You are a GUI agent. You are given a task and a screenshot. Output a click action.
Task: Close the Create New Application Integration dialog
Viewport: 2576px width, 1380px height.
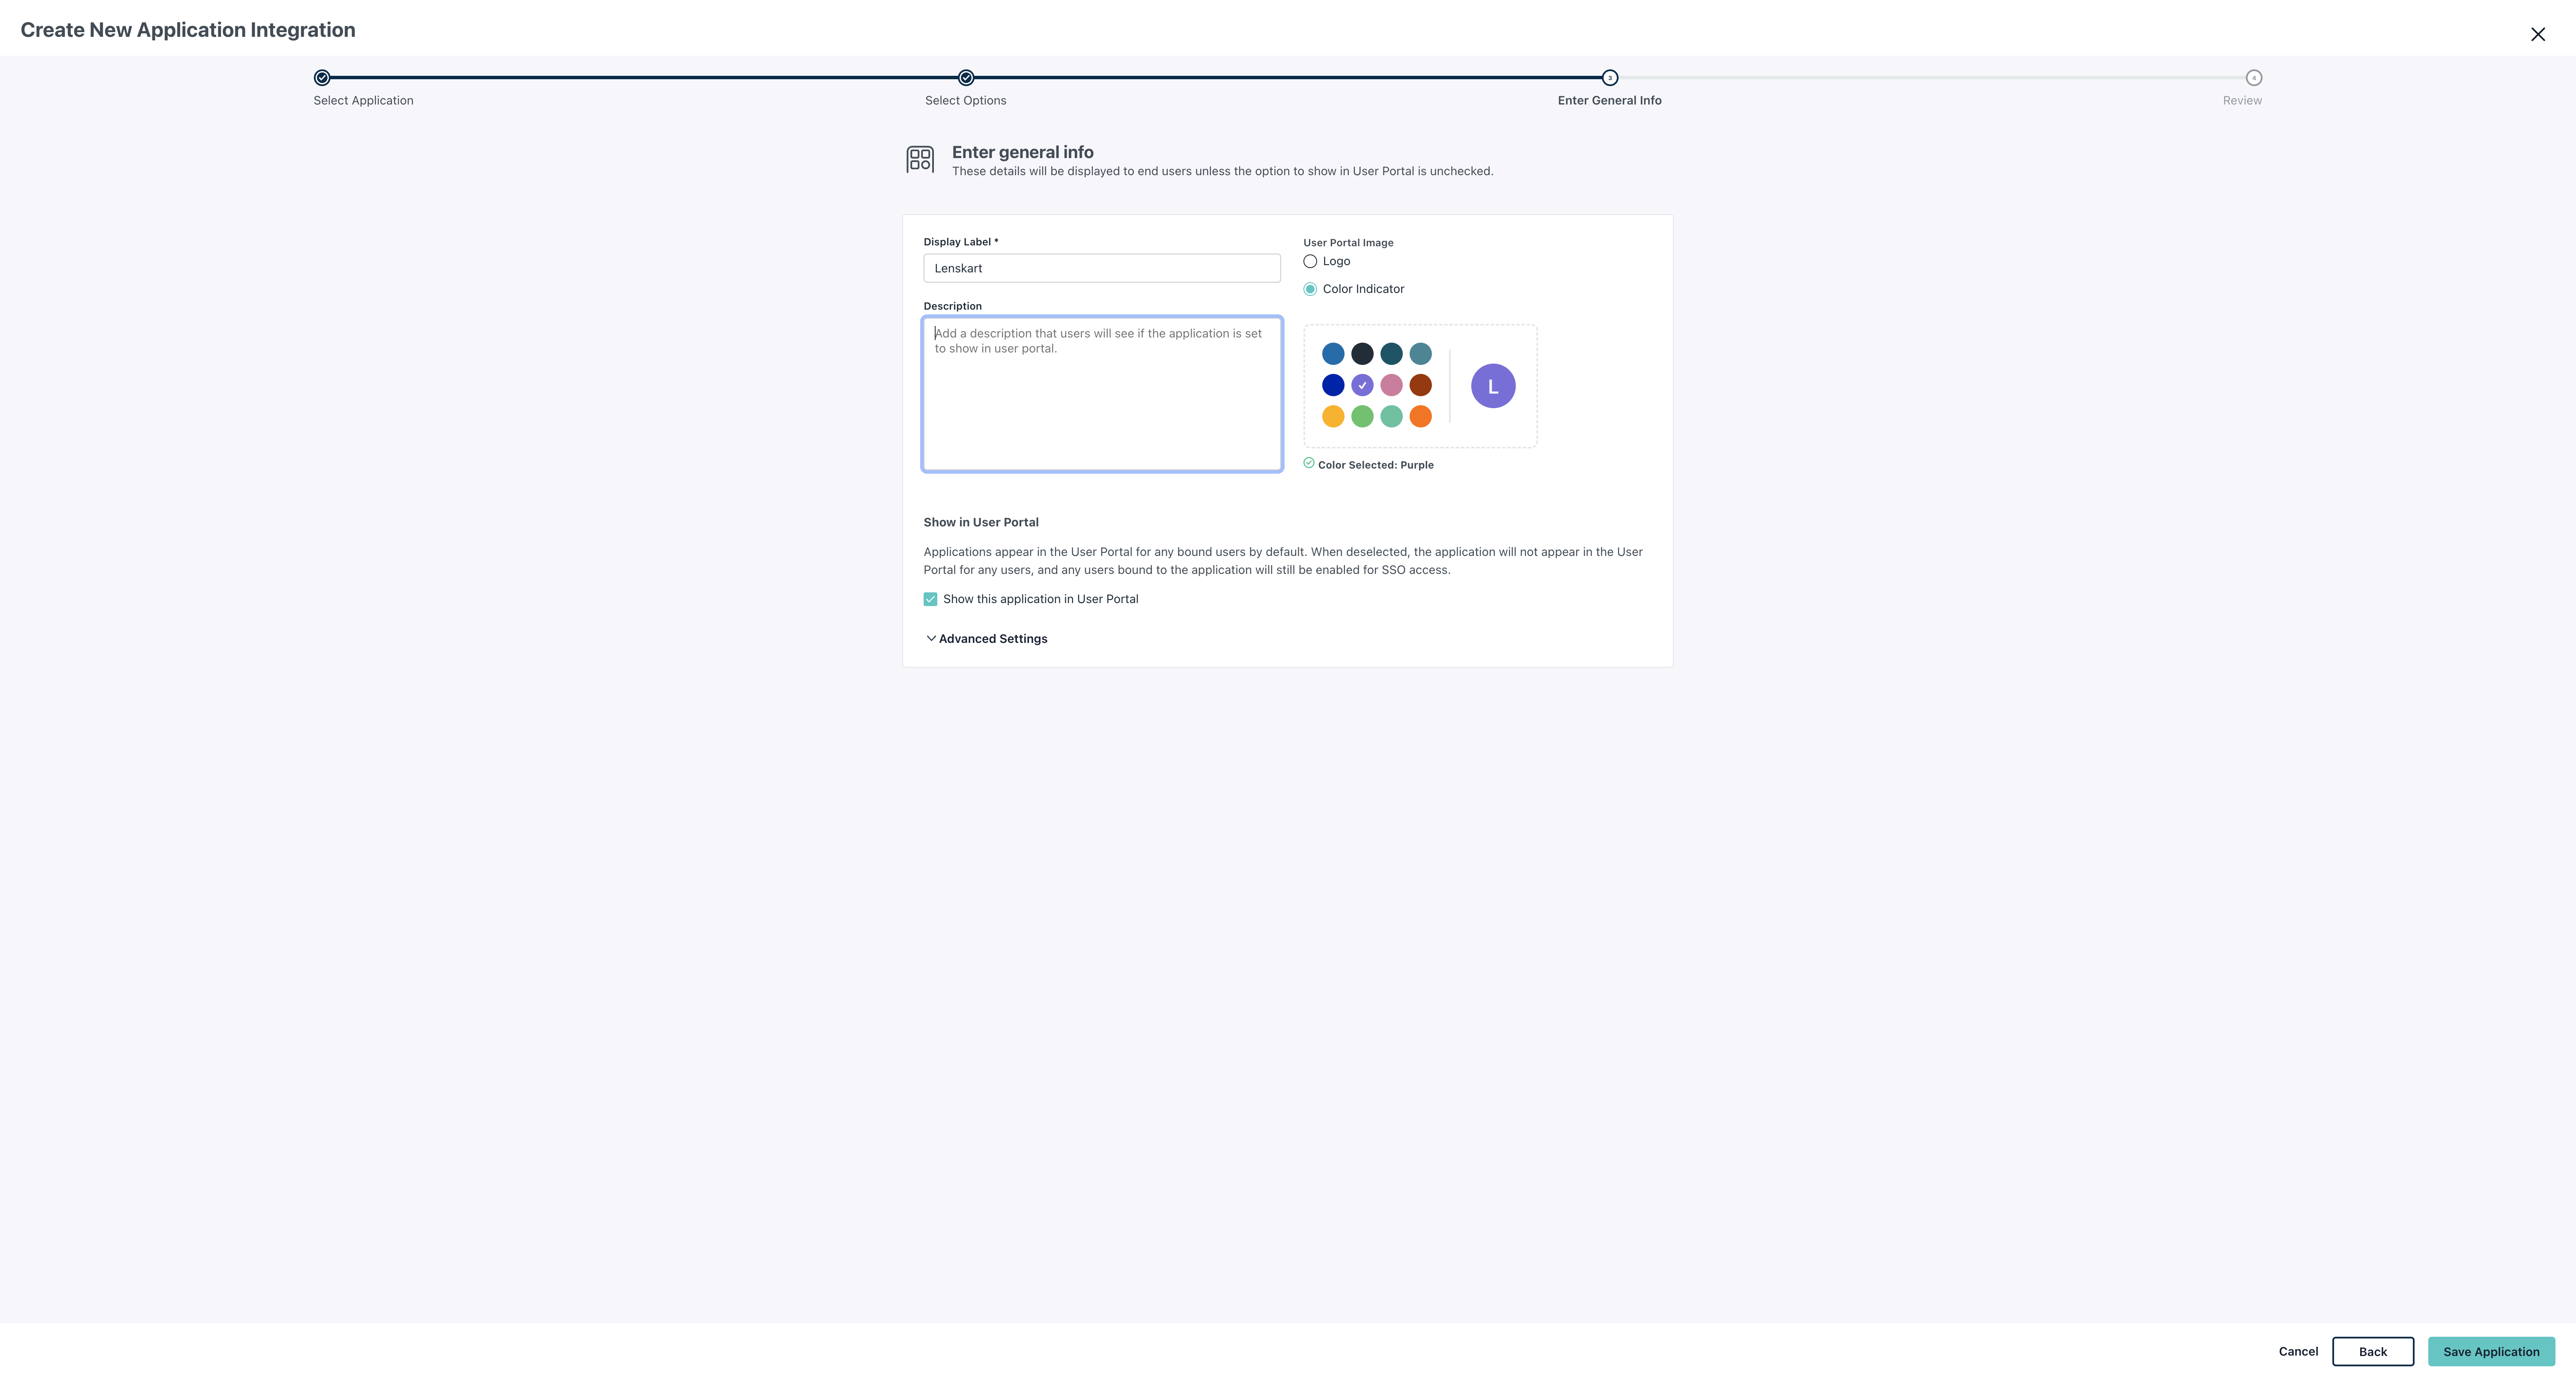pyautogui.click(x=2537, y=34)
